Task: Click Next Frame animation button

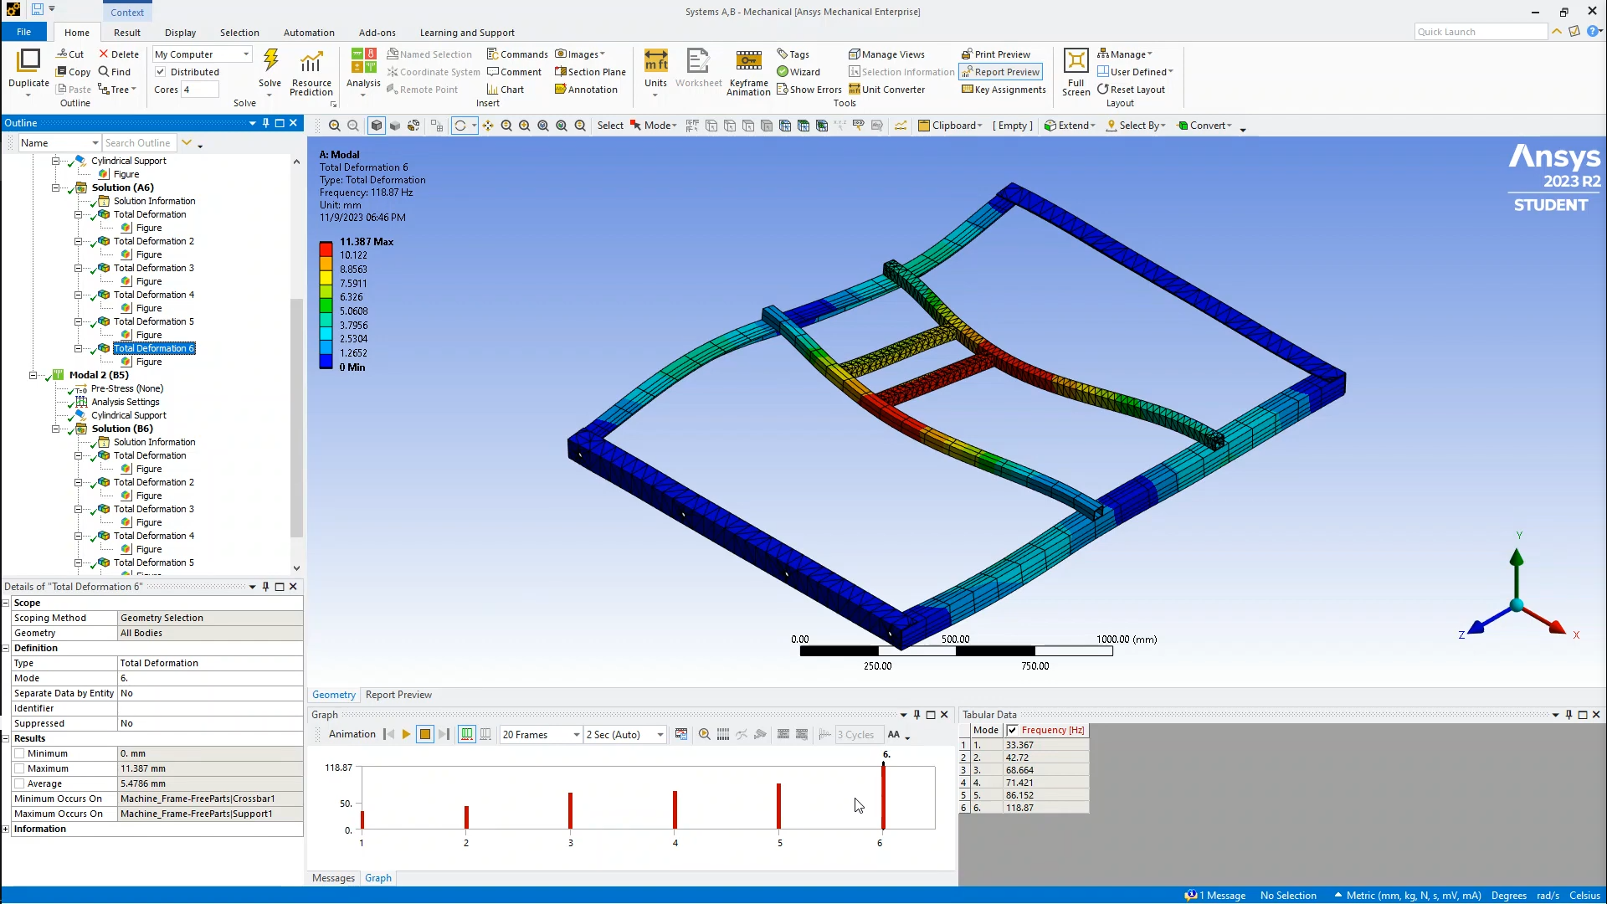Action: coord(444,735)
